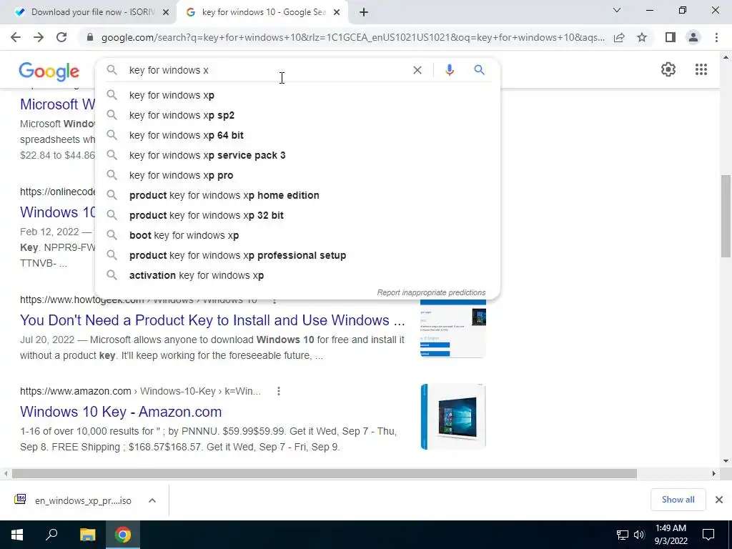This screenshot has width=732, height=549.
Task: Click the browser forward arrow
Action: tap(39, 37)
